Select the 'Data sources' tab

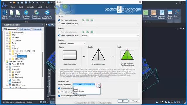coord(10,29)
